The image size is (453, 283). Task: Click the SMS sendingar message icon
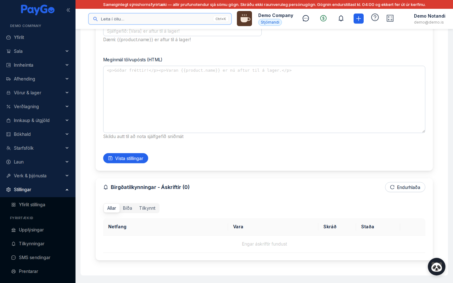[14, 258]
